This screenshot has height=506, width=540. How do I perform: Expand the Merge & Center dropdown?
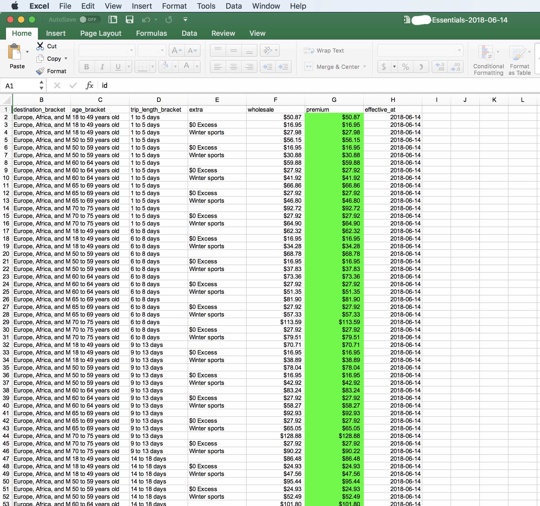click(x=365, y=67)
